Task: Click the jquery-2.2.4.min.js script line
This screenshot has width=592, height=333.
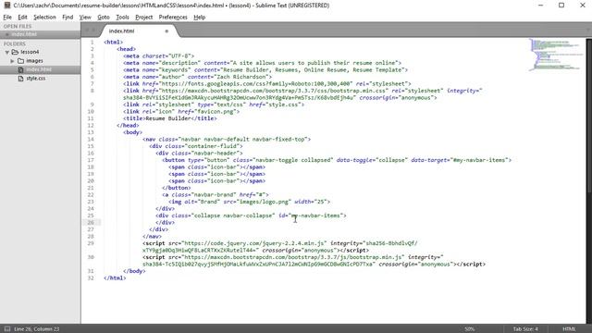Action: [280, 247]
